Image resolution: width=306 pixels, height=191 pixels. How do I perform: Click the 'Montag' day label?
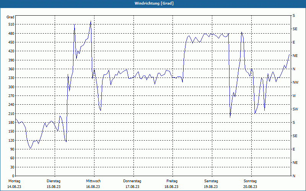[x=15, y=181]
